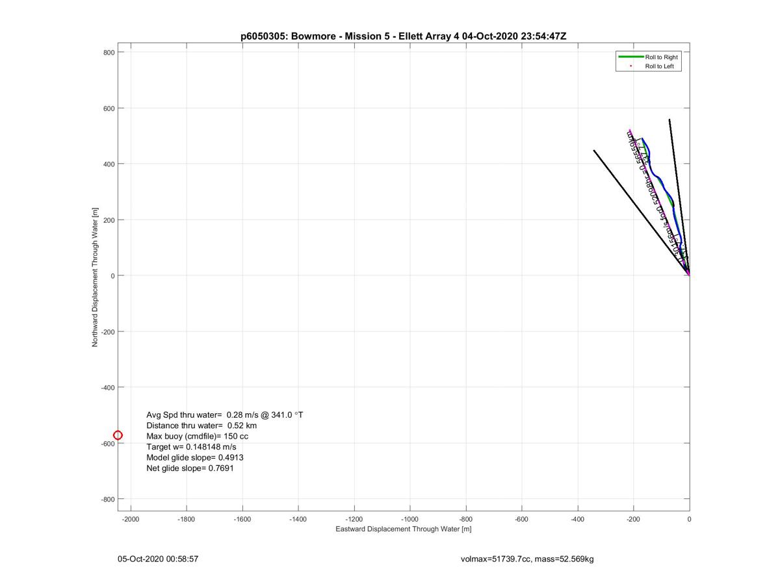Click the -200 tick label on the eastward axis
Viewport: 780px width, 575px height.
tap(634, 520)
